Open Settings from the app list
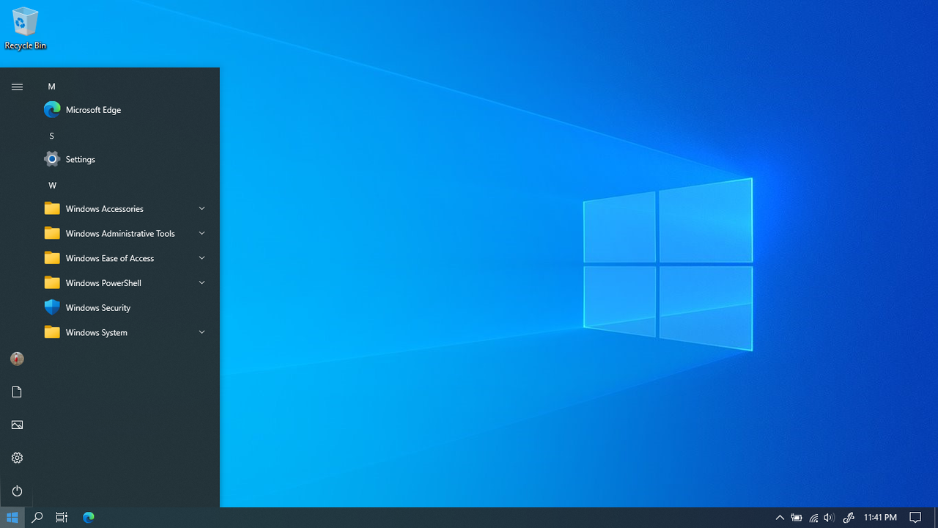The height and width of the screenshot is (528, 938). [x=125, y=159]
